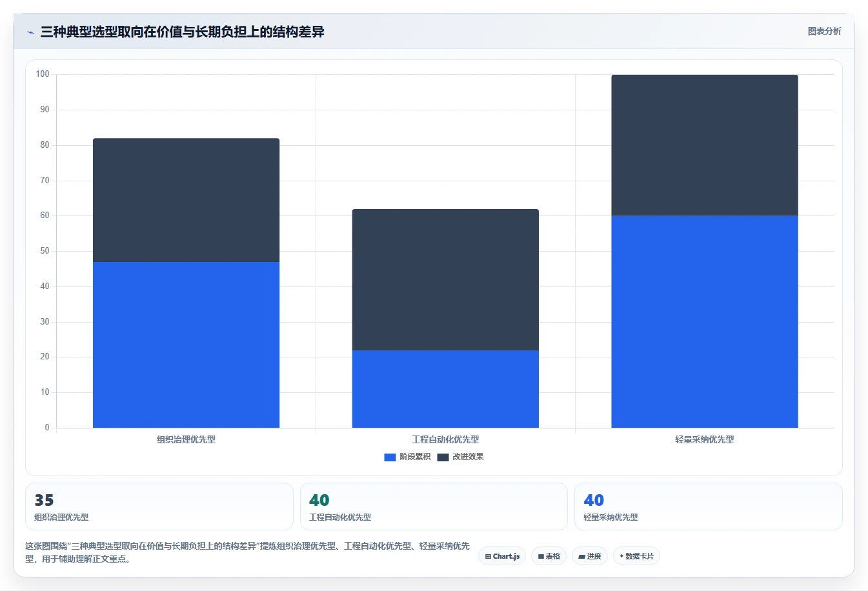Viewport: 868px width, 591px height.
Task: Click the 50 y-axis tick label
Action: (x=45, y=251)
